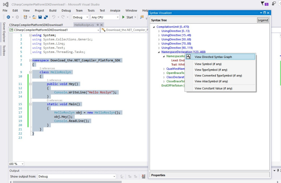Click the Save All toolbar icon

[x=46, y=17]
